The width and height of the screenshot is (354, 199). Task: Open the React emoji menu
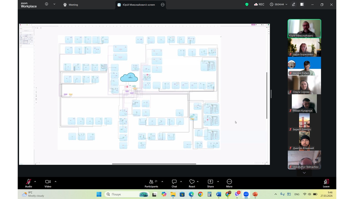coord(192,183)
